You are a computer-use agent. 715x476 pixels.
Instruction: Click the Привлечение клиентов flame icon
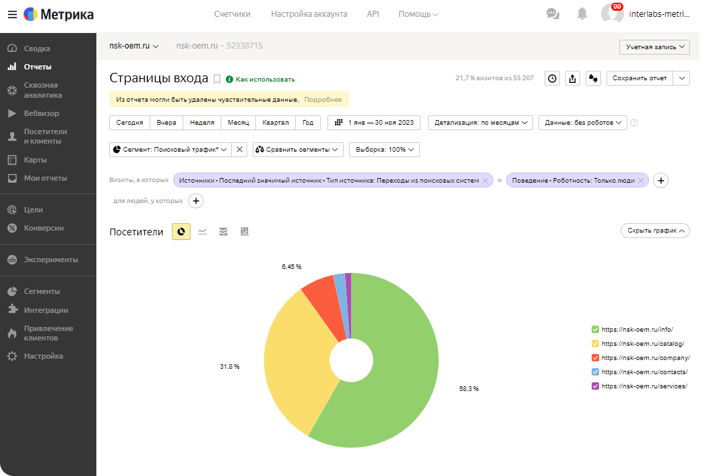coord(12,333)
